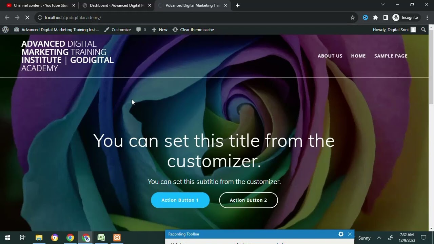Open XAMPP from the taskbar
This screenshot has height=244, width=434.
pos(117,238)
